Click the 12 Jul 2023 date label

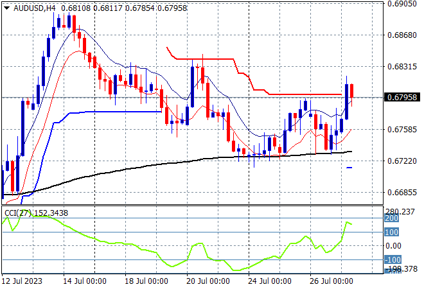tap(22, 281)
